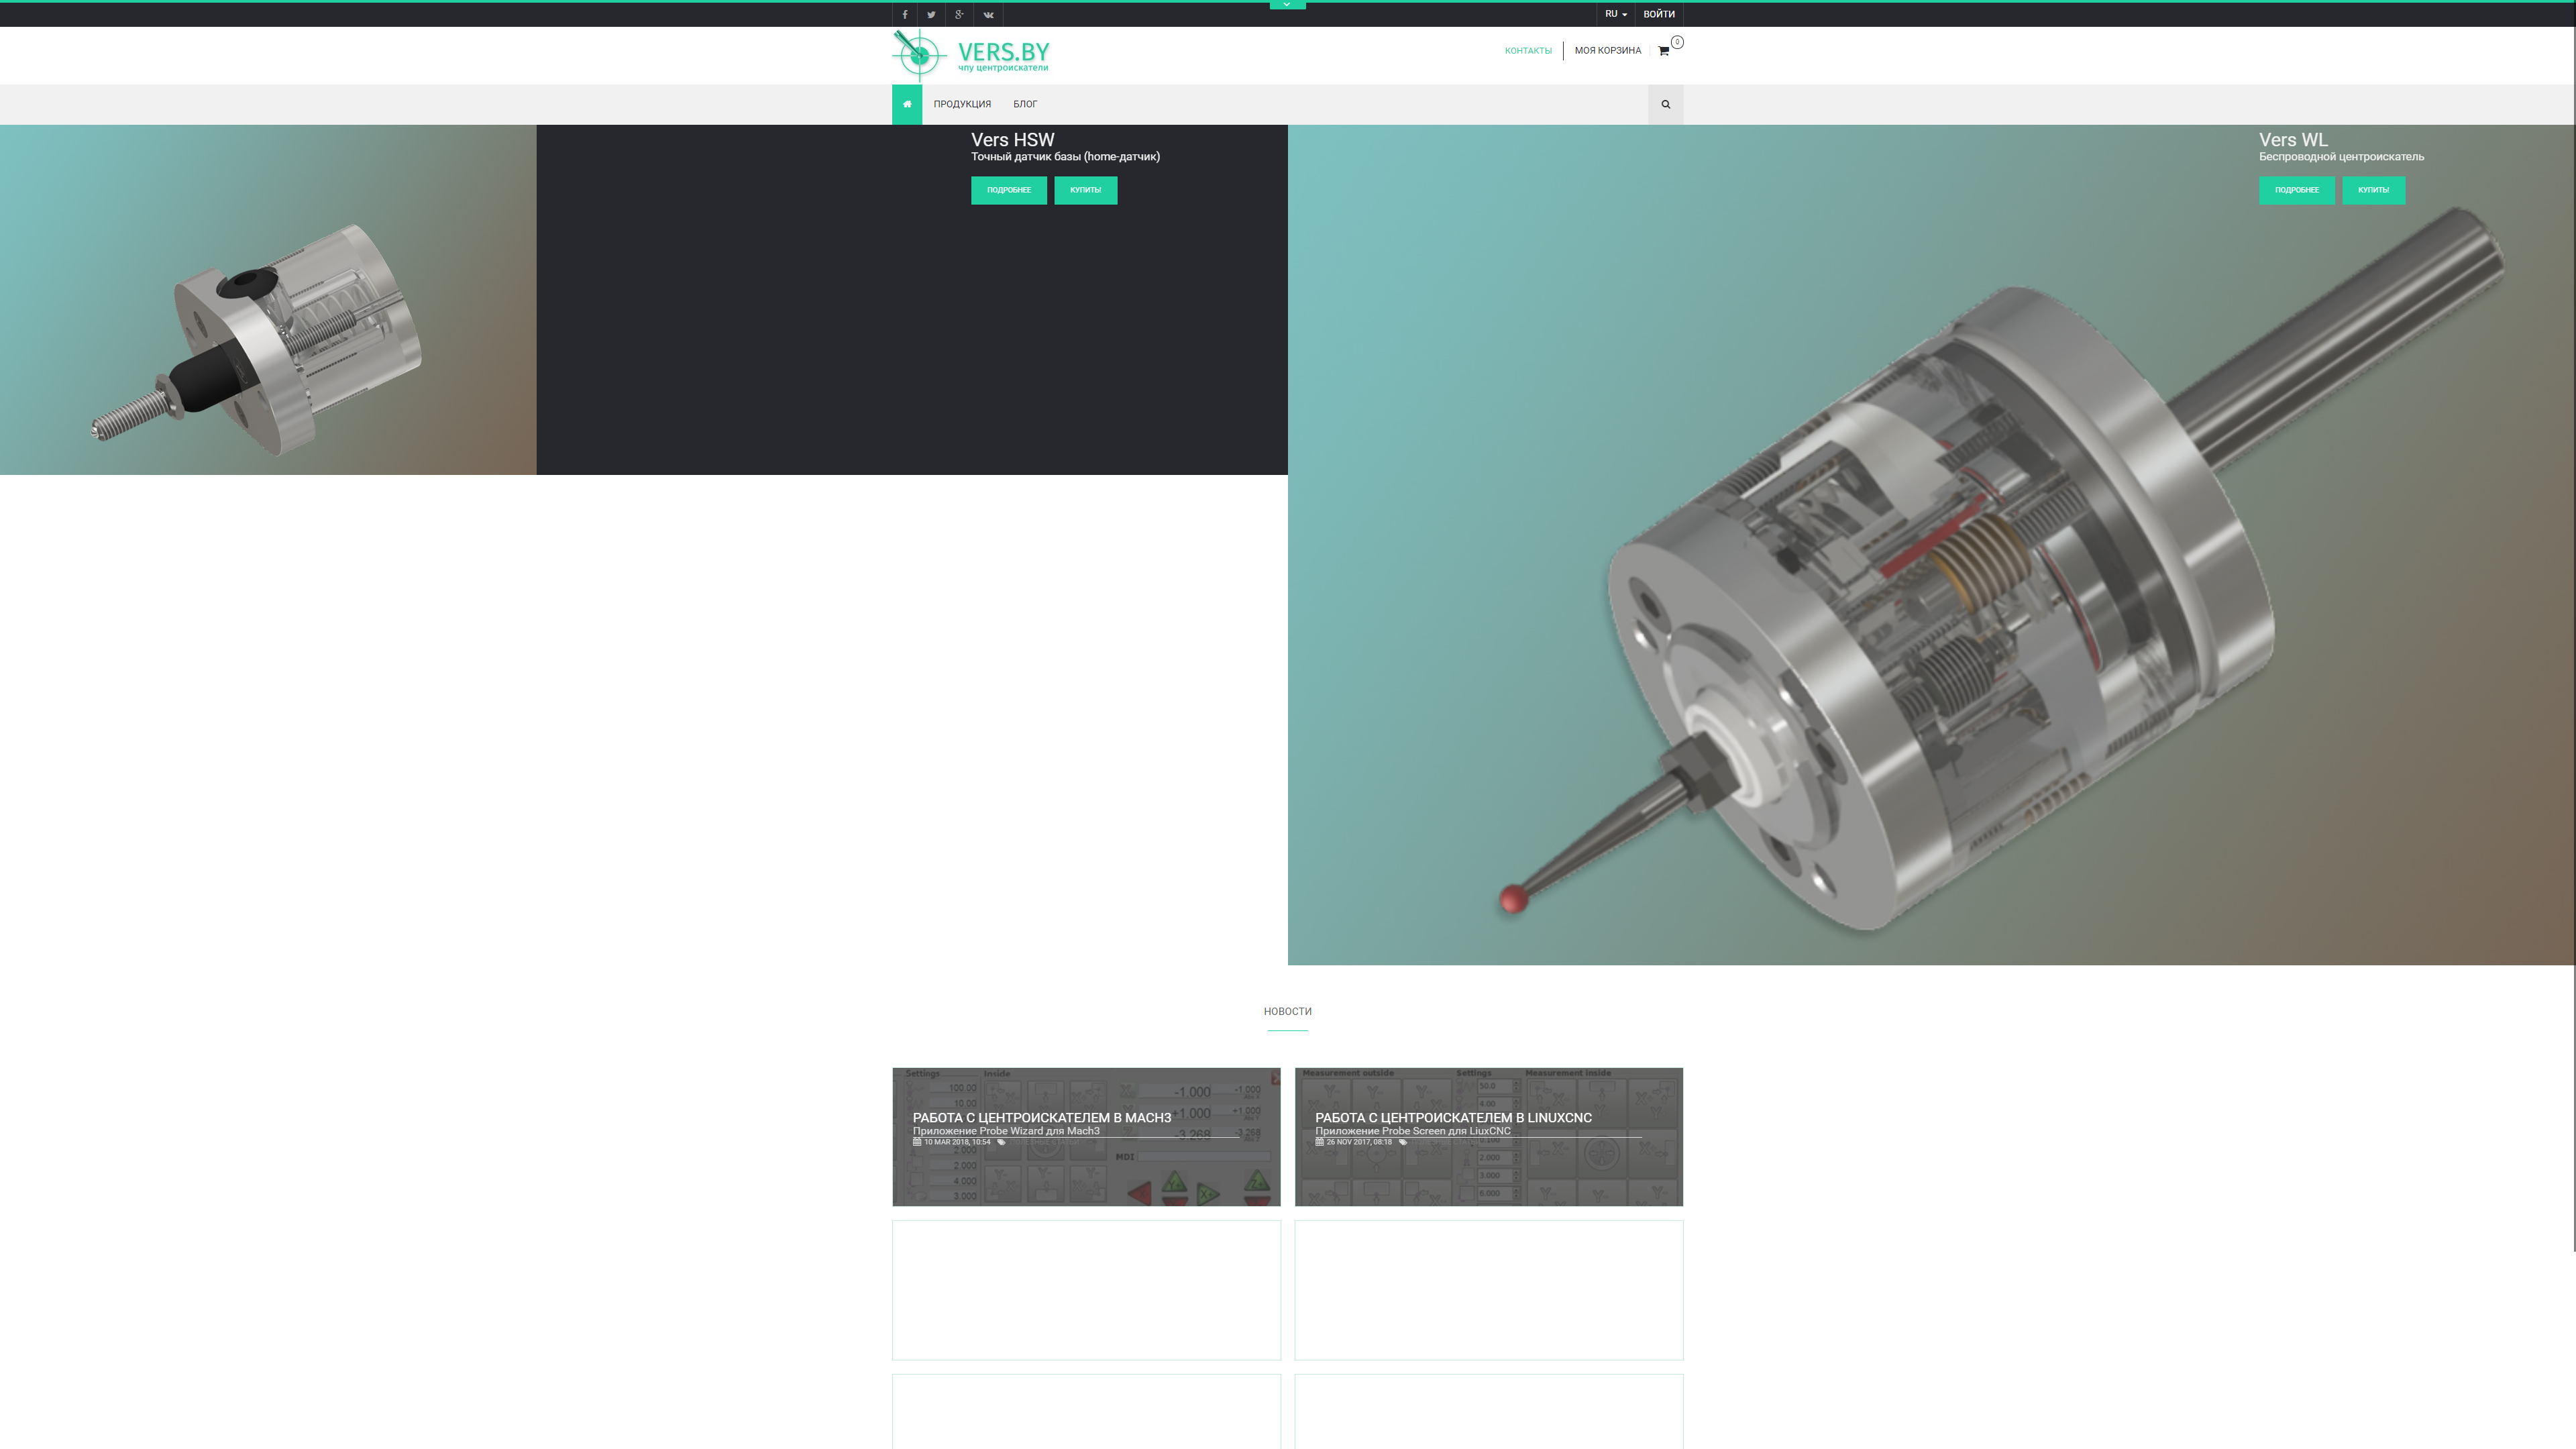The width and height of the screenshot is (2576, 1449).
Task: Open the БЛОГ menu item
Action: (1025, 104)
